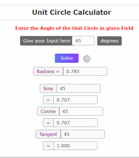Select the Sine angle field
Viewport: 139px width, 158px height.
[x=78, y=88]
